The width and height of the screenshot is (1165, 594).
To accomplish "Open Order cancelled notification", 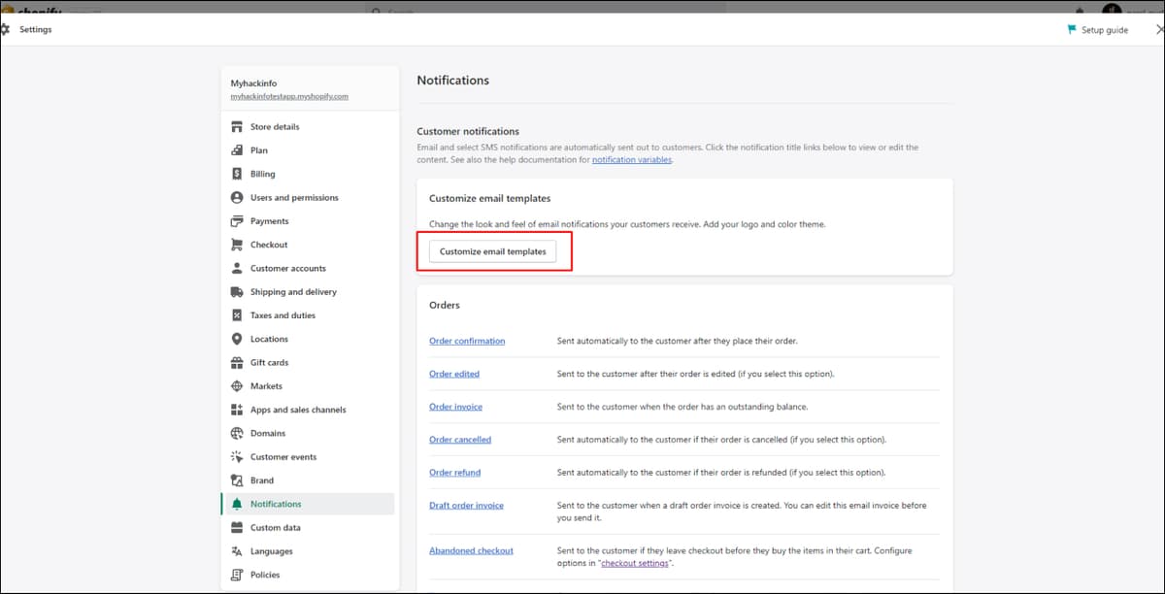I will pyautogui.click(x=460, y=440).
